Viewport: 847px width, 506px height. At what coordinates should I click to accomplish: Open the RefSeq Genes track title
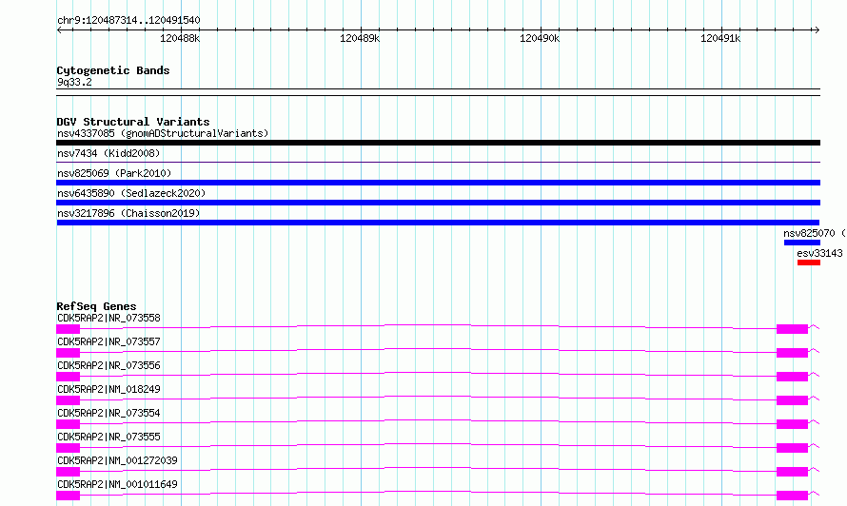click(x=97, y=306)
